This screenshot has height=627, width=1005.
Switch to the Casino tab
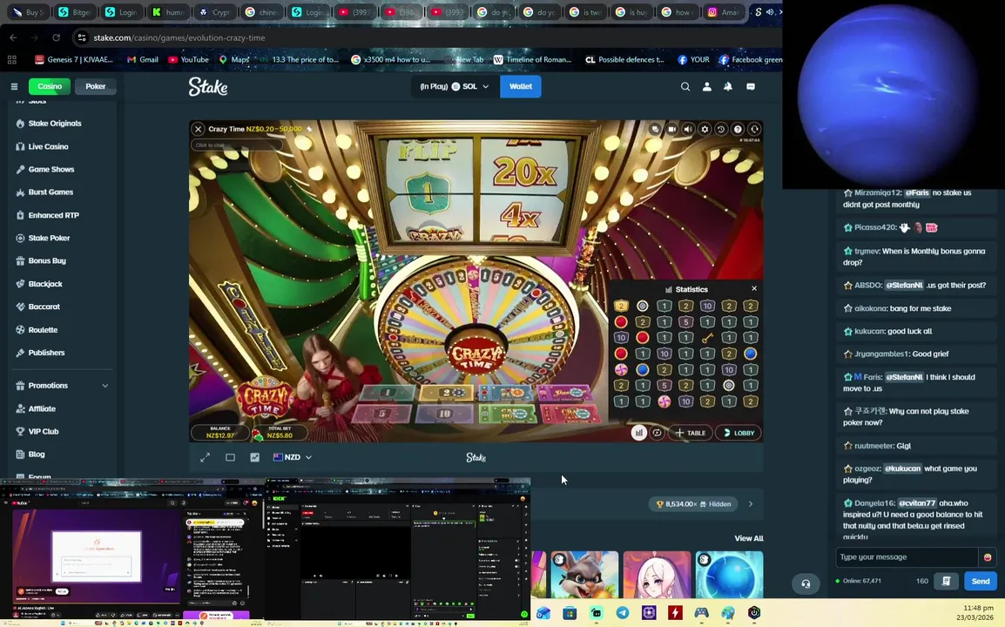tap(50, 86)
